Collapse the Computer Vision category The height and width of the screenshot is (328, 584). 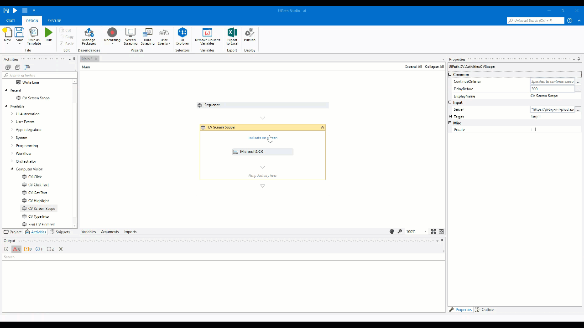[12, 169]
